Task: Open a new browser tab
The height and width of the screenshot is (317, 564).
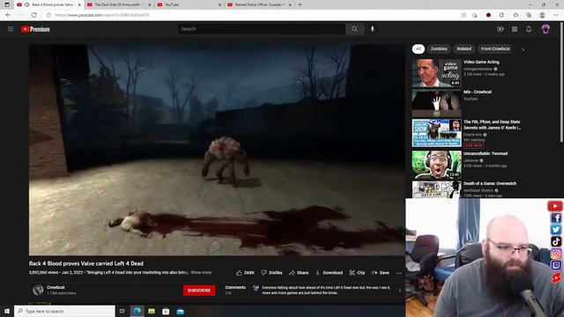Action: point(300,4)
